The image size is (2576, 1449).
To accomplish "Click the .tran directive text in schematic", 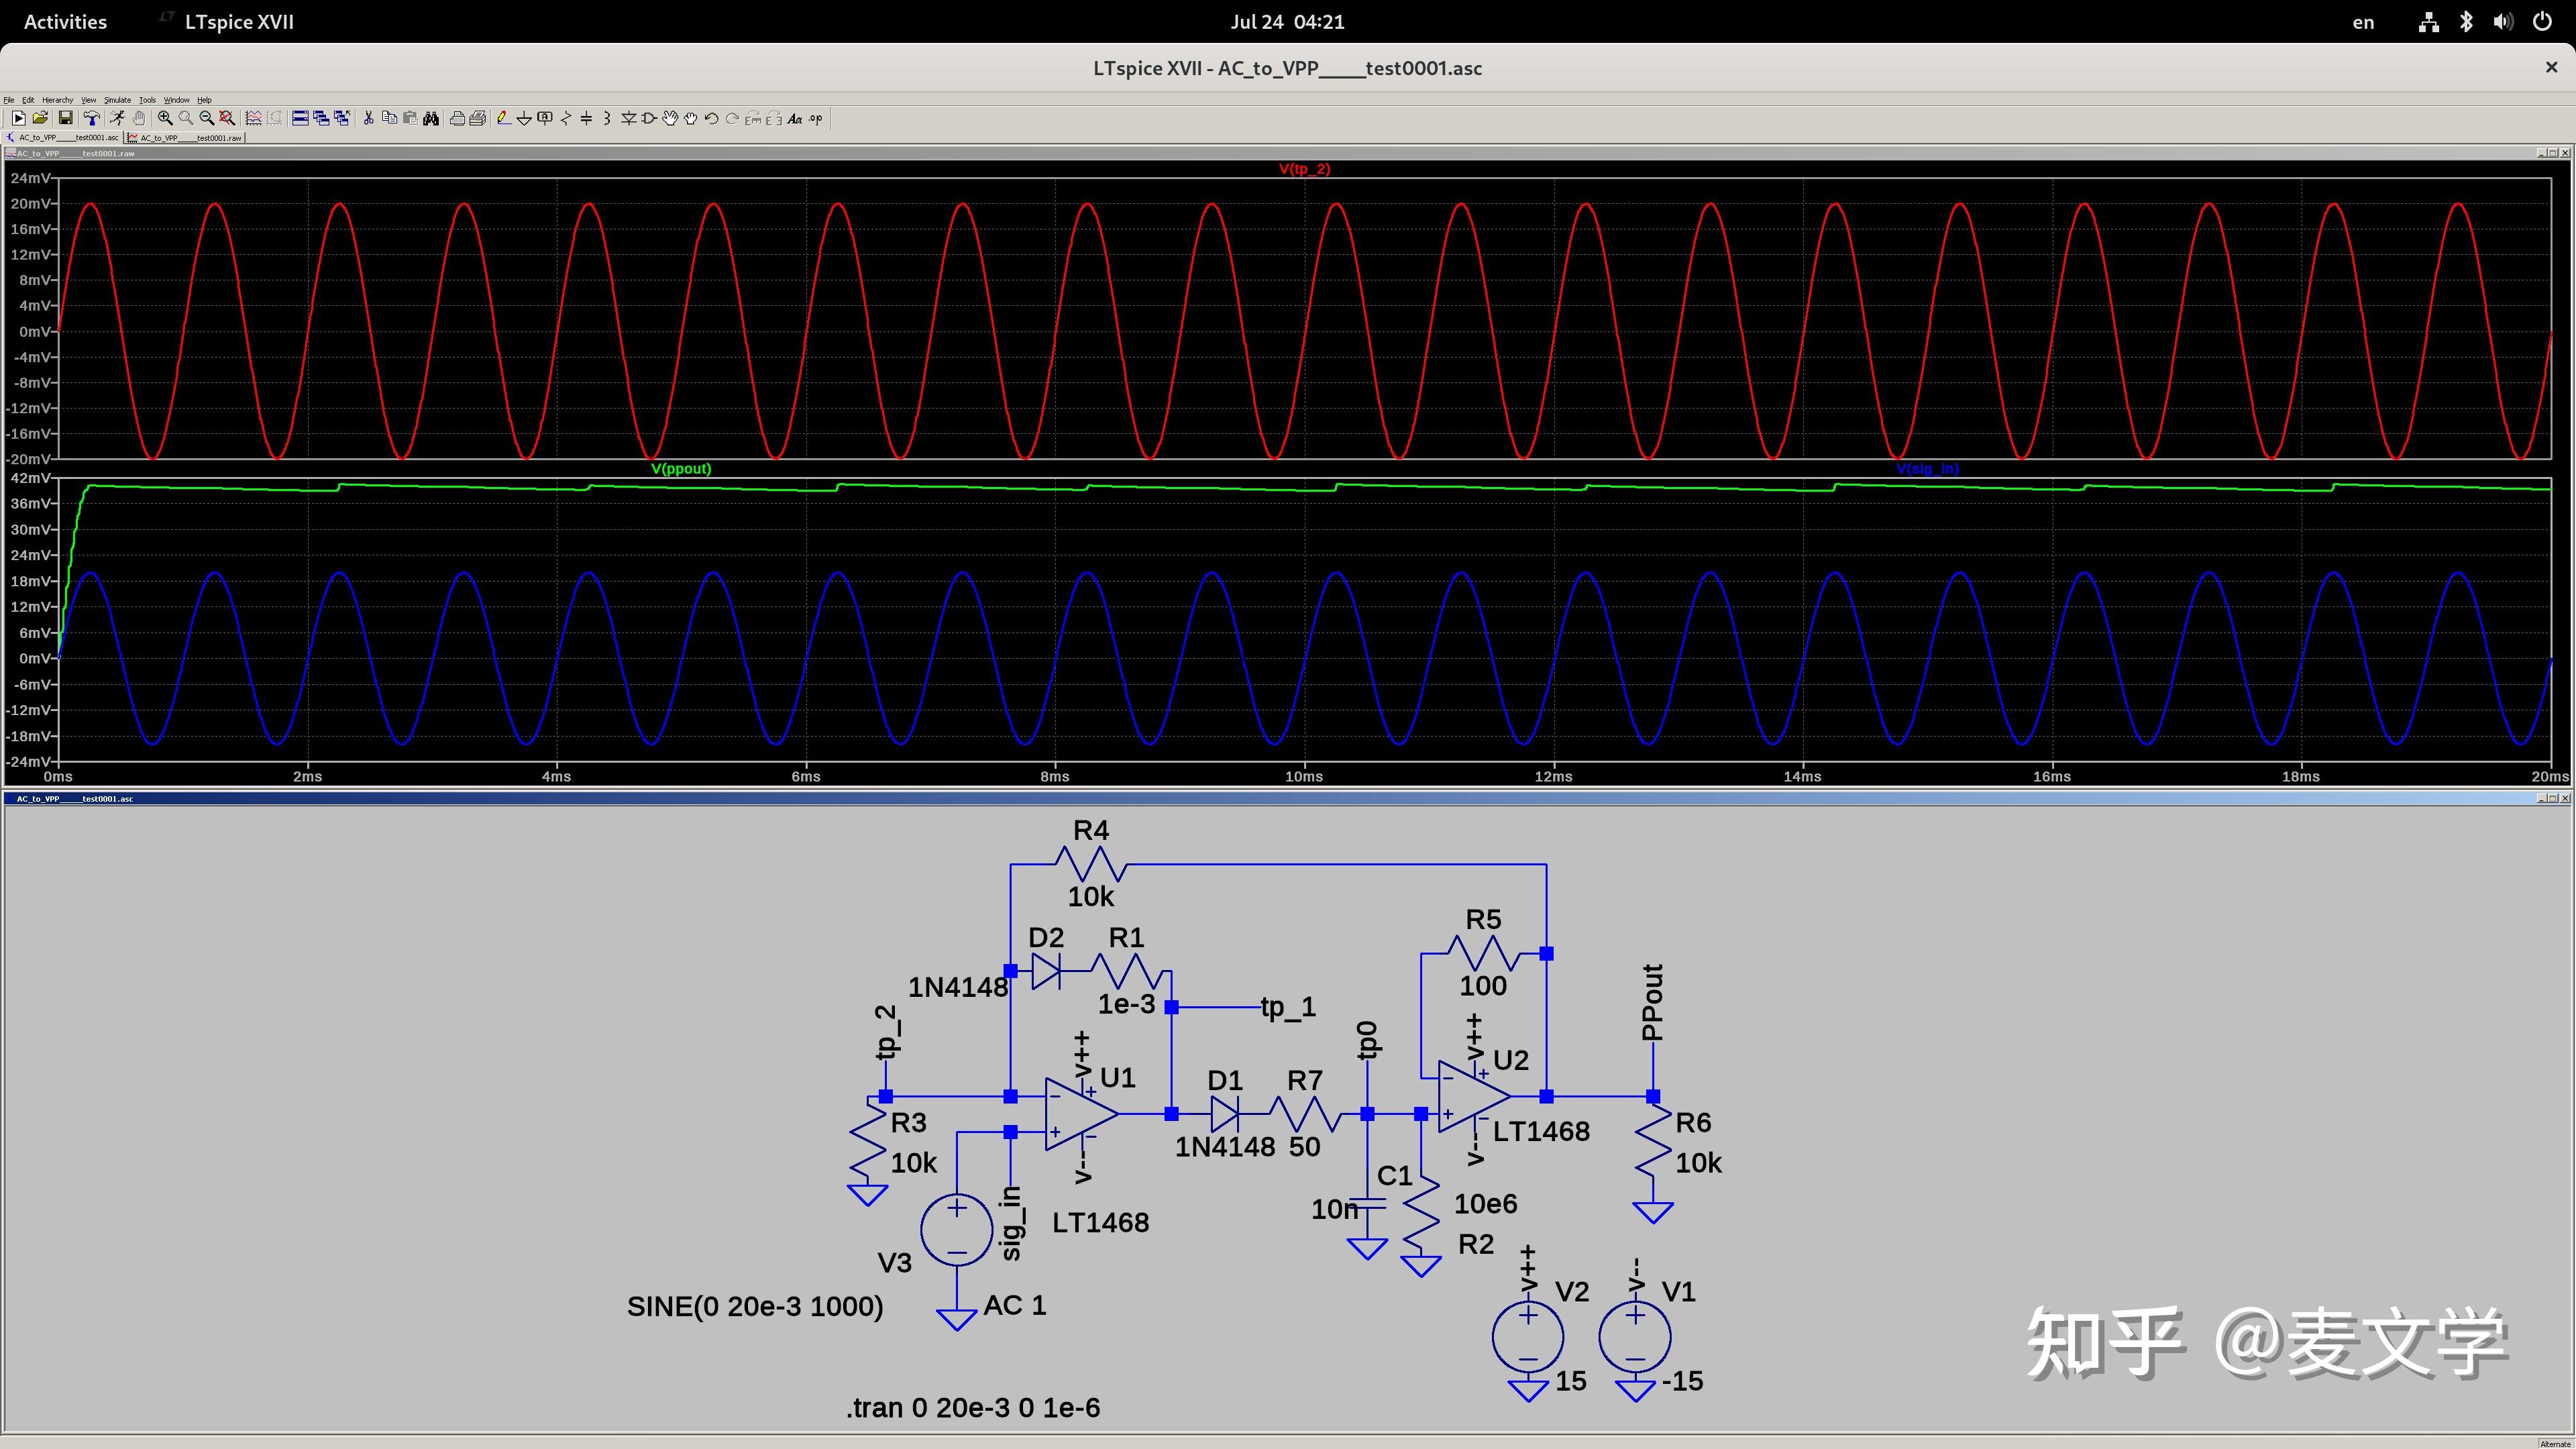I will coord(972,1407).
